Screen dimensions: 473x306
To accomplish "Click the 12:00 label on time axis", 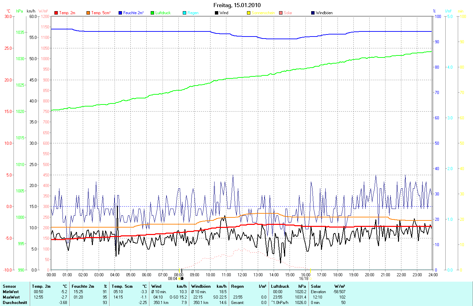I will 242,275.
